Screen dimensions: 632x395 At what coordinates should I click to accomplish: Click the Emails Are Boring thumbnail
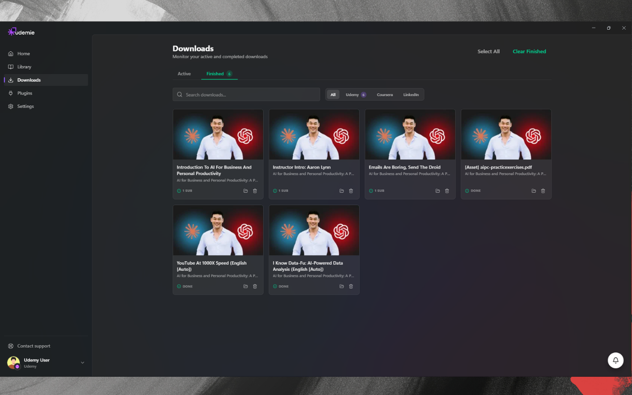(x=410, y=134)
